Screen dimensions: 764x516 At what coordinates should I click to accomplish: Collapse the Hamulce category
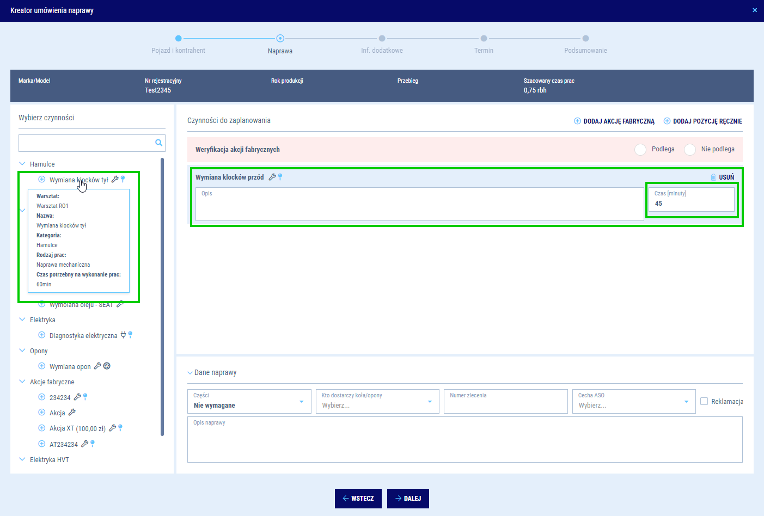click(22, 164)
